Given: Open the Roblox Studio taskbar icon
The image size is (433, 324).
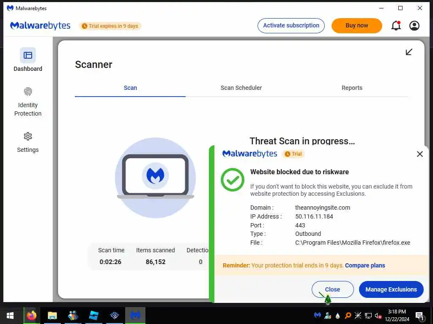Looking at the screenshot, I should 93,316.
